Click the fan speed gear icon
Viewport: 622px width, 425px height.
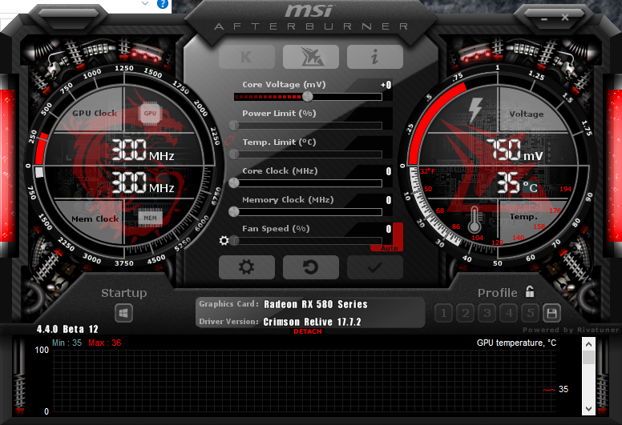click(224, 240)
